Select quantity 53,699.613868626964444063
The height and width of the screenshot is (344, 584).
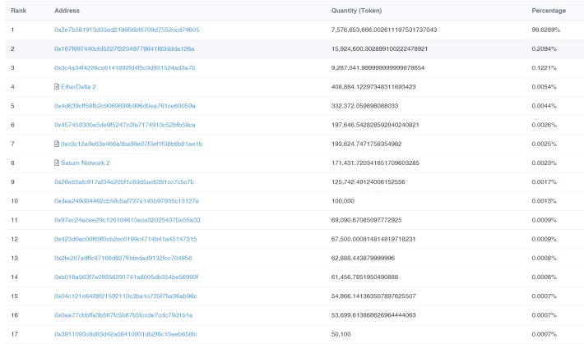(373, 315)
